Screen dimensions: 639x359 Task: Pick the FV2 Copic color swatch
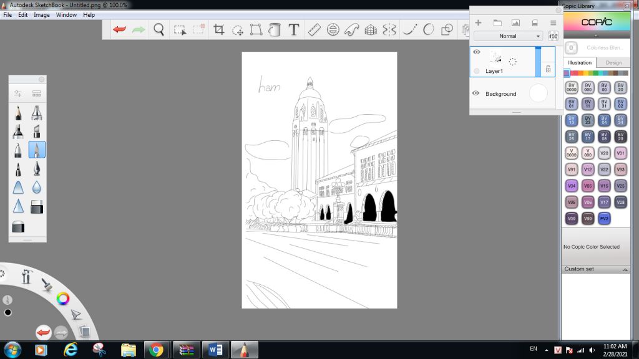604,219
